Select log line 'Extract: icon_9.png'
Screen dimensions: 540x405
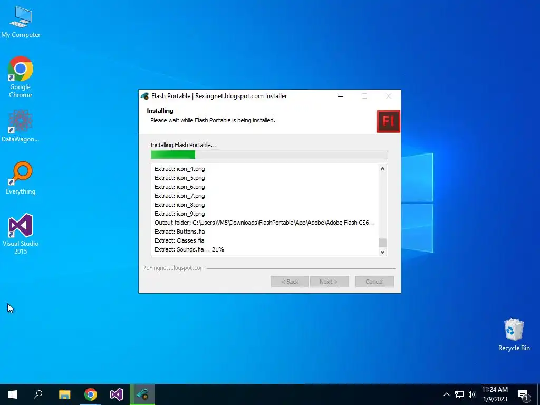point(179,214)
